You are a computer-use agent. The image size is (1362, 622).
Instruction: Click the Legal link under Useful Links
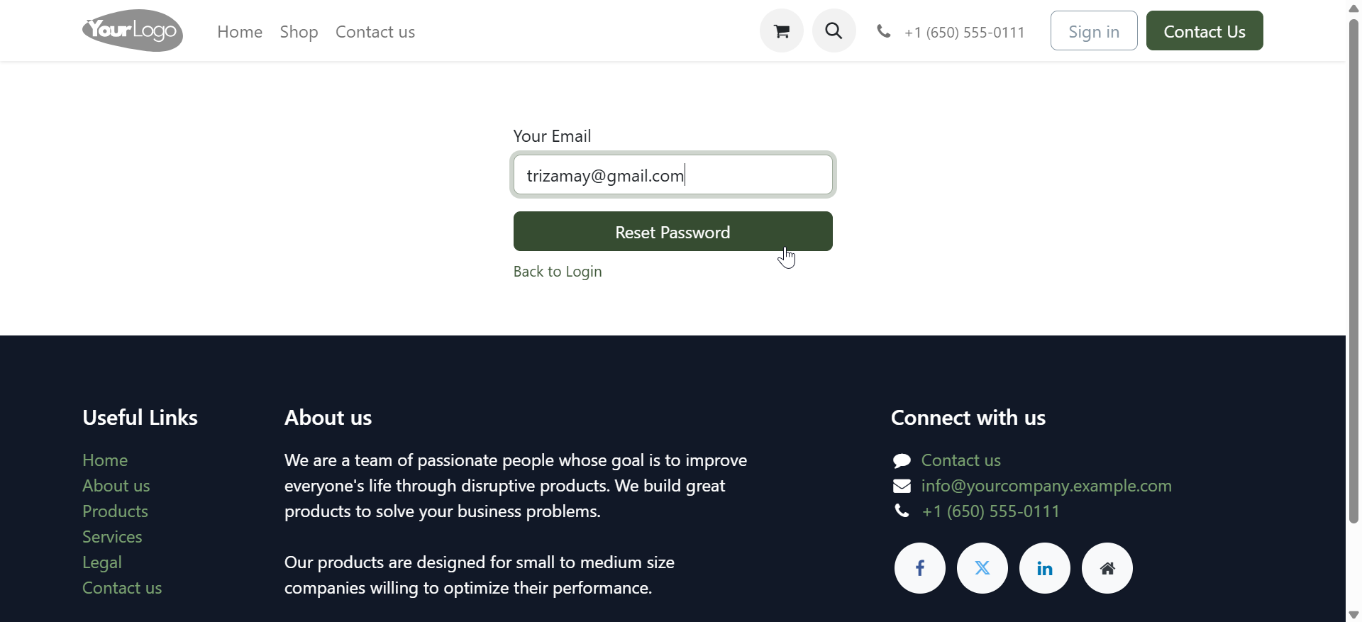coord(101,562)
